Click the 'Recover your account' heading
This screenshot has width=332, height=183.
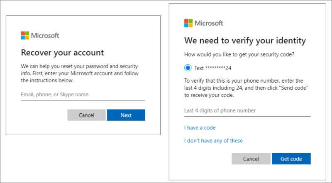click(x=63, y=53)
